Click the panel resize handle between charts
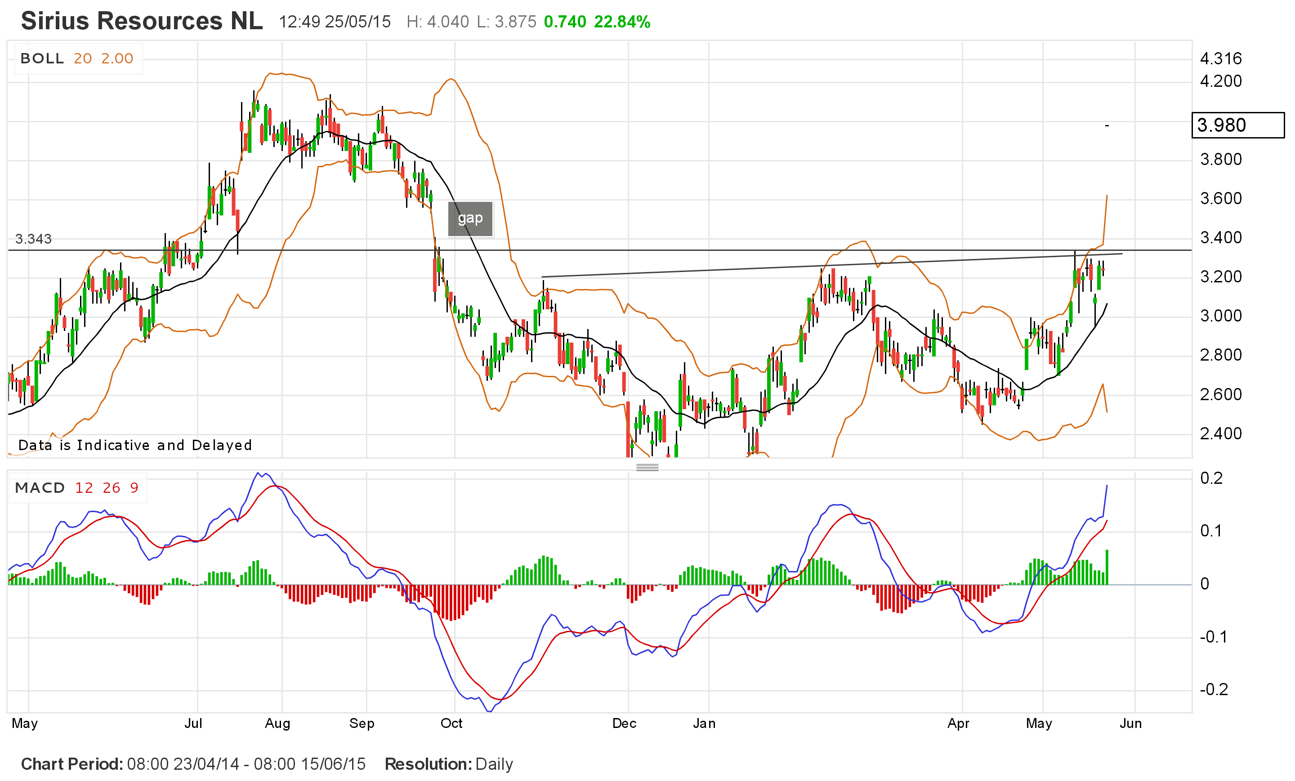The height and width of the screenshot is (781, 1295). pyautogui.click(x=647, y=467)
